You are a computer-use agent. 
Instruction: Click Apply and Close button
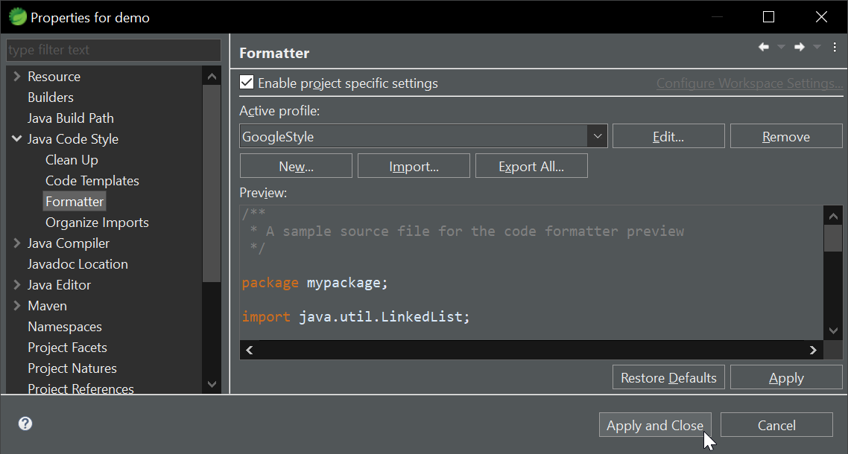tap(655, 425)
